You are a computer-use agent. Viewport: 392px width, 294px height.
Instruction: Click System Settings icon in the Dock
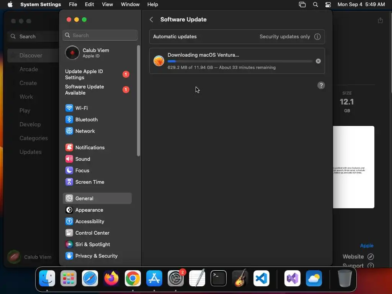tap(176, 278)
